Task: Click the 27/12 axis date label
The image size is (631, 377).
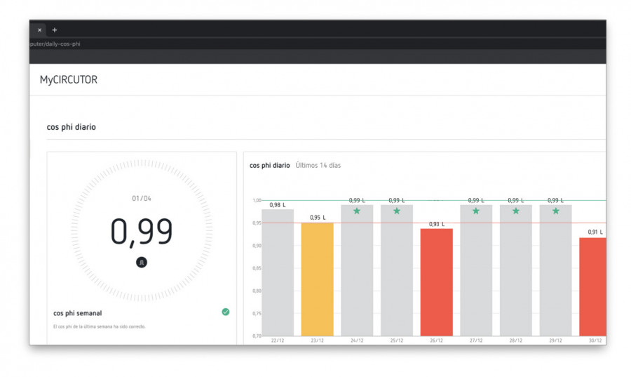Action: tap(476, 340)
